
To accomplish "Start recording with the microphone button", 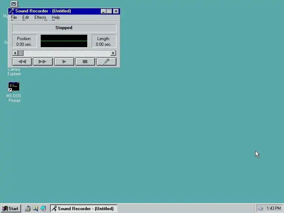I will pyautogui.click(x=106, y=61).
